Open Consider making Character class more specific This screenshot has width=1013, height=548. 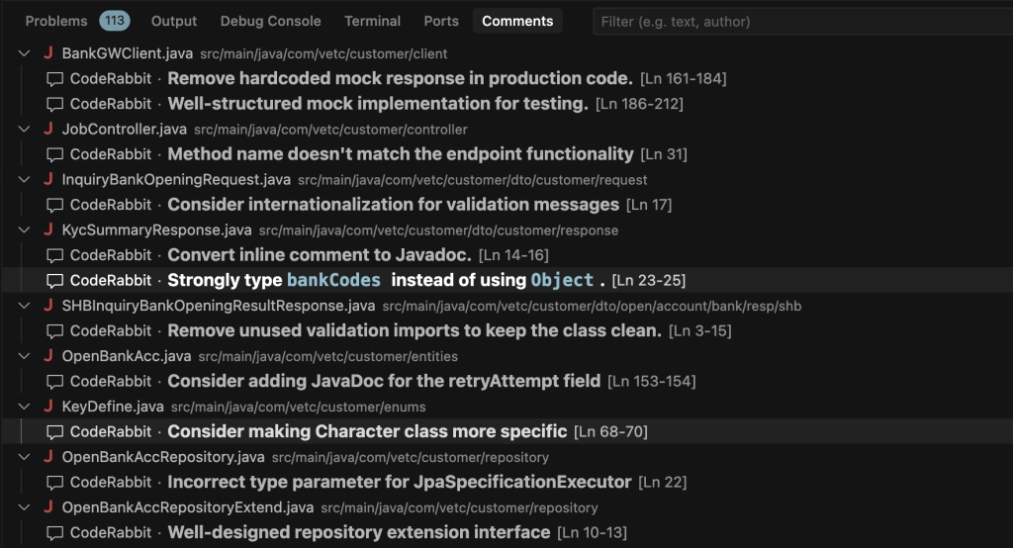(x=367, y=431)
